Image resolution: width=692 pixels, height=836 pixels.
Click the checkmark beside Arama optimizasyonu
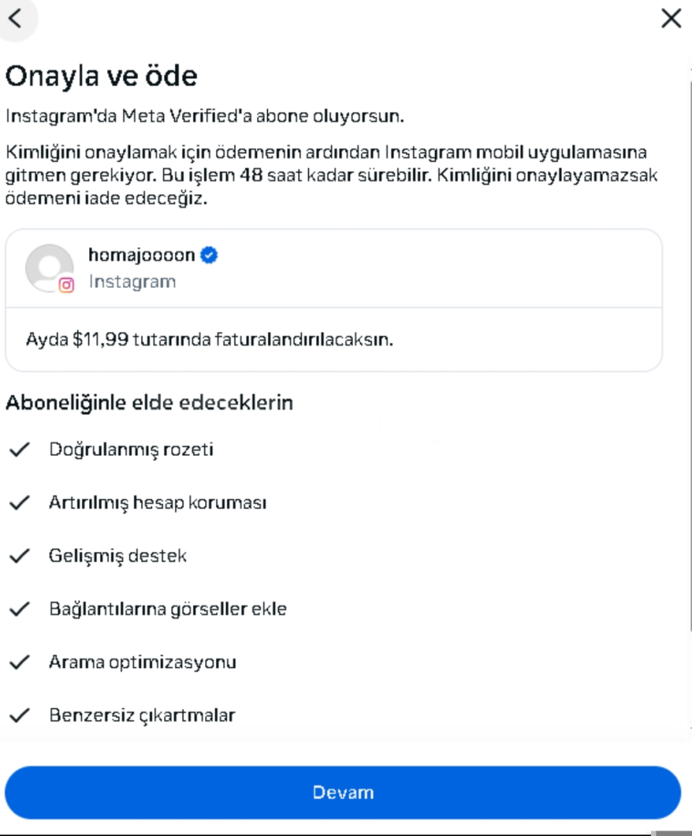click(x=19, y=662)
